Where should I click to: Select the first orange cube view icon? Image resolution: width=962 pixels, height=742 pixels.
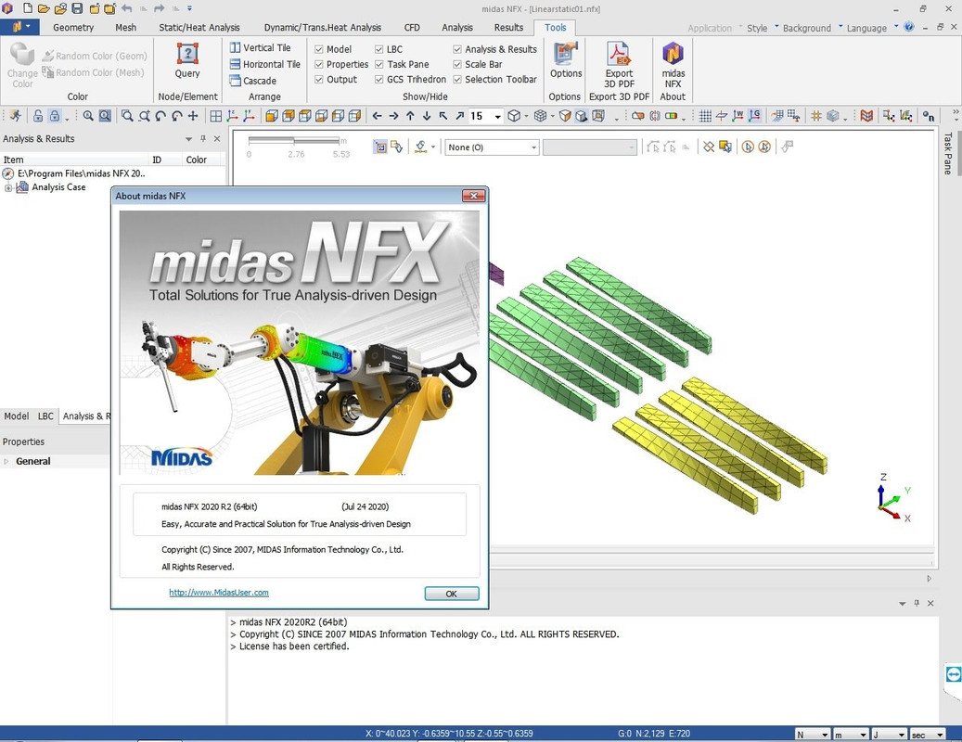pyautogui.click(x=271, y=116)
